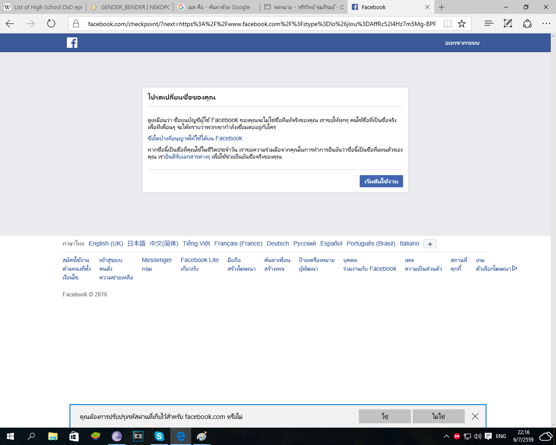This screenshot has height=445, width=556.
Task: Open the Make a Web Note tool
Action: pos(508,23)
